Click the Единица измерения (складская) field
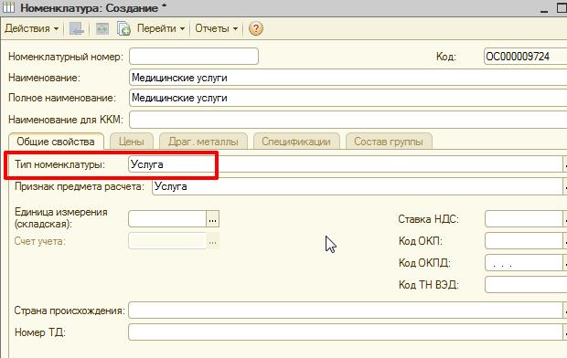Image resolution: width=567 pixels, height=358 pixels. coord(167,219)
